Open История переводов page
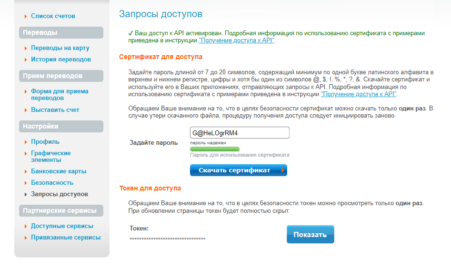451x269 pixels. coord(60,60)
